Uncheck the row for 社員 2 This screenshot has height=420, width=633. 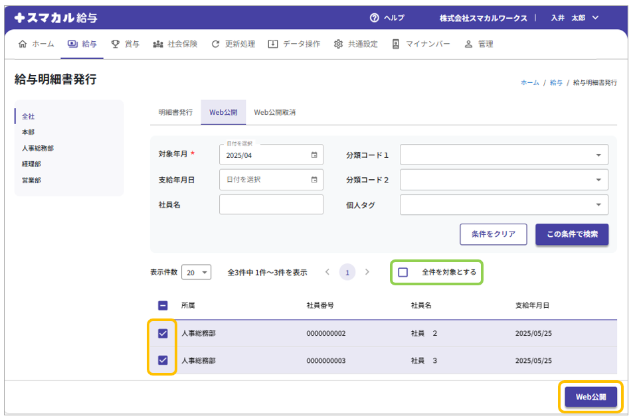tap(163, 333)
